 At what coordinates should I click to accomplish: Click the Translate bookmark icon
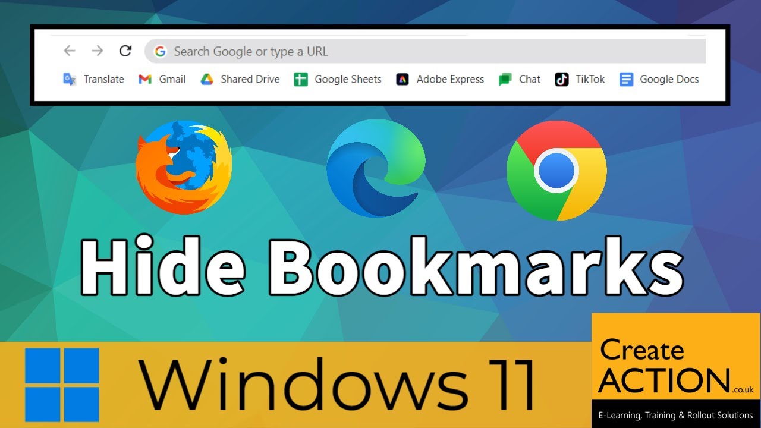point(70,79)
